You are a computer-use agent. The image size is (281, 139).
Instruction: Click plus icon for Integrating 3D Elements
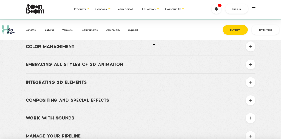(x=250, y=82)
